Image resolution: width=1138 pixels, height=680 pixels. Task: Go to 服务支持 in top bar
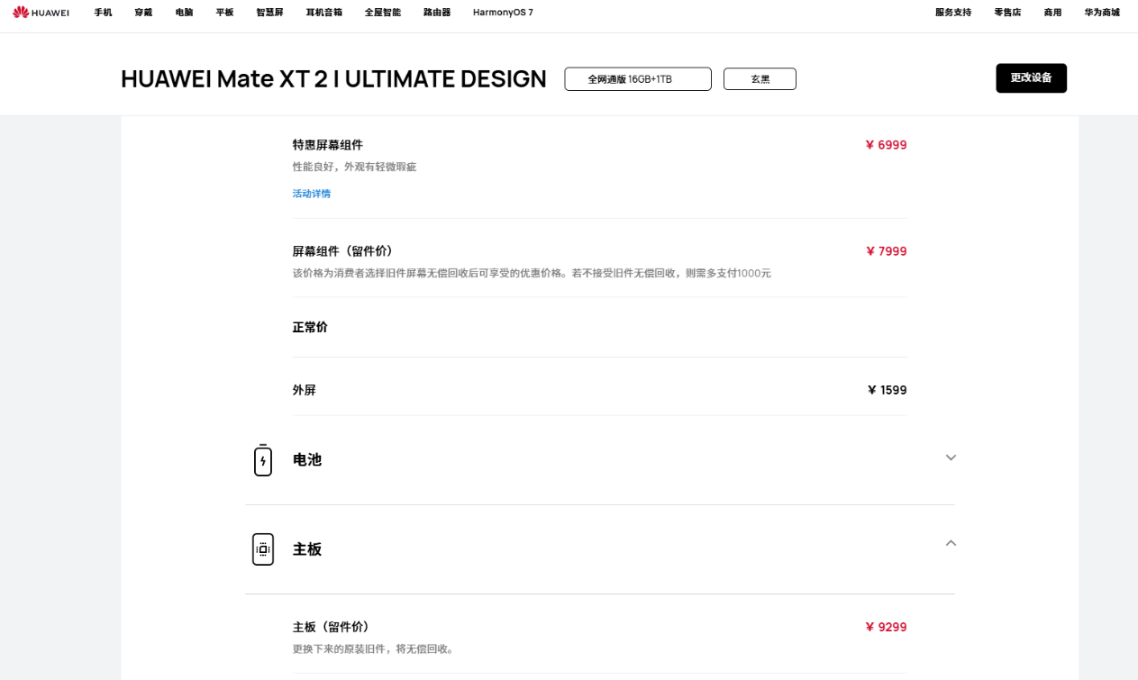tap(953, 13)
